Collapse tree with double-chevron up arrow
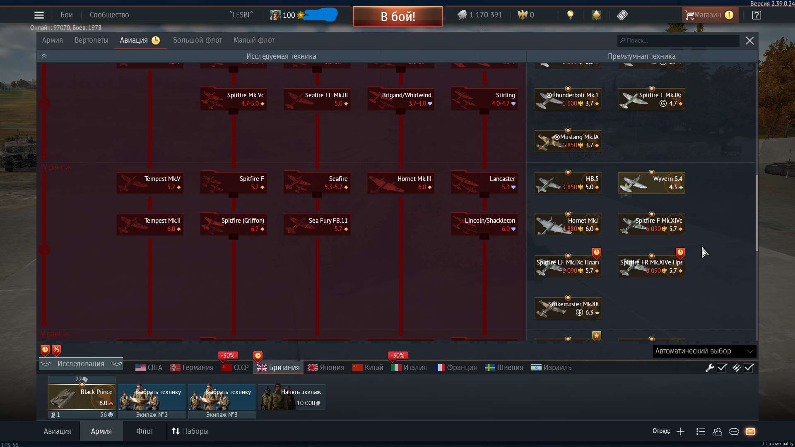 (x=44, y=56)
